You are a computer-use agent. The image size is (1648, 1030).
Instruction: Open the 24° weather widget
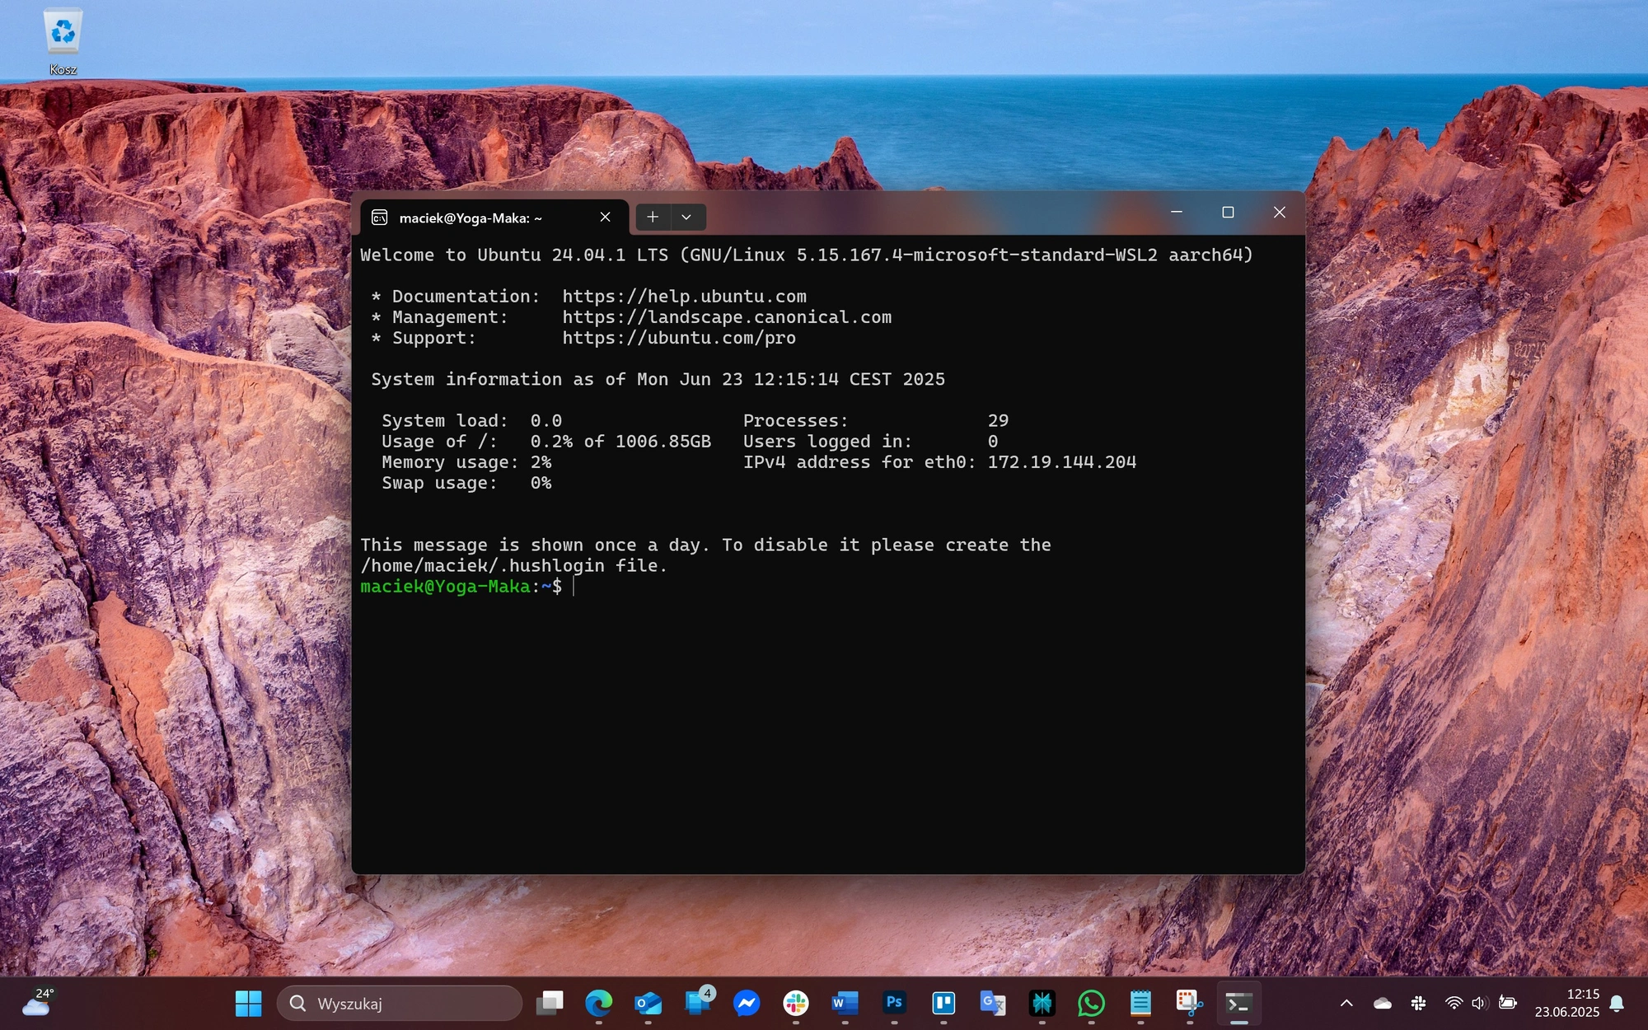(38, 1003)
